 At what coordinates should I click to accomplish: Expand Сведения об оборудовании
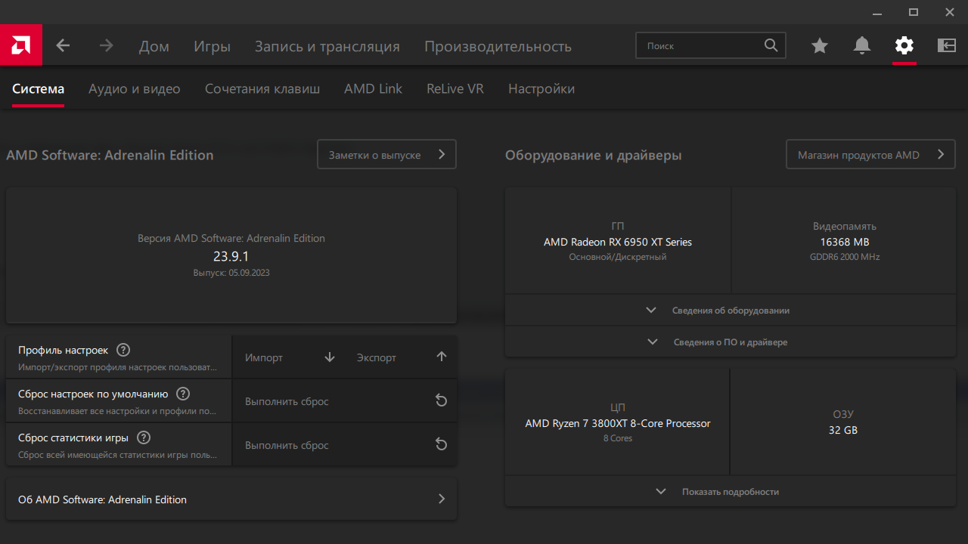coord(731,310)
